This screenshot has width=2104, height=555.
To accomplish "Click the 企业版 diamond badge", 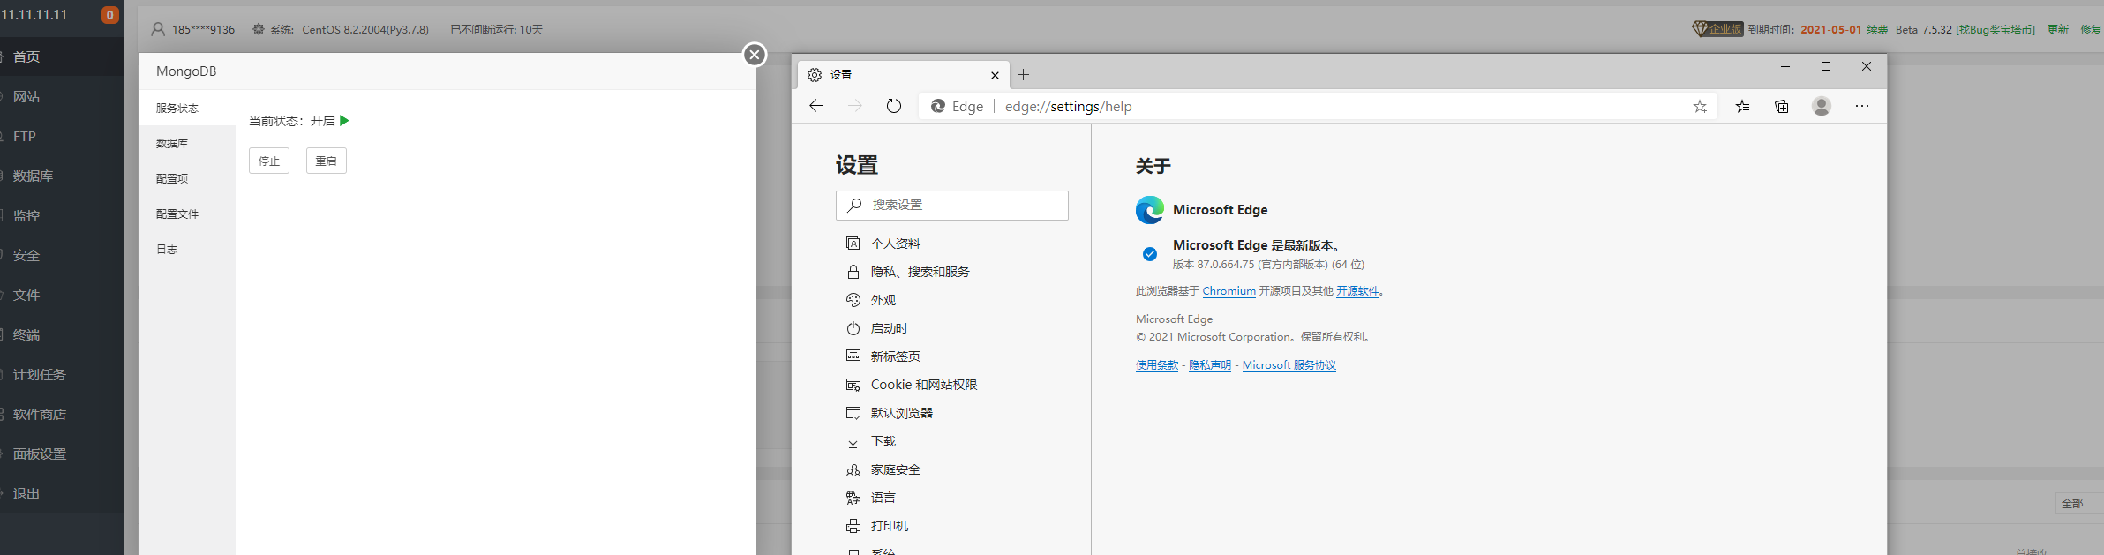I will click(1717, 29).
